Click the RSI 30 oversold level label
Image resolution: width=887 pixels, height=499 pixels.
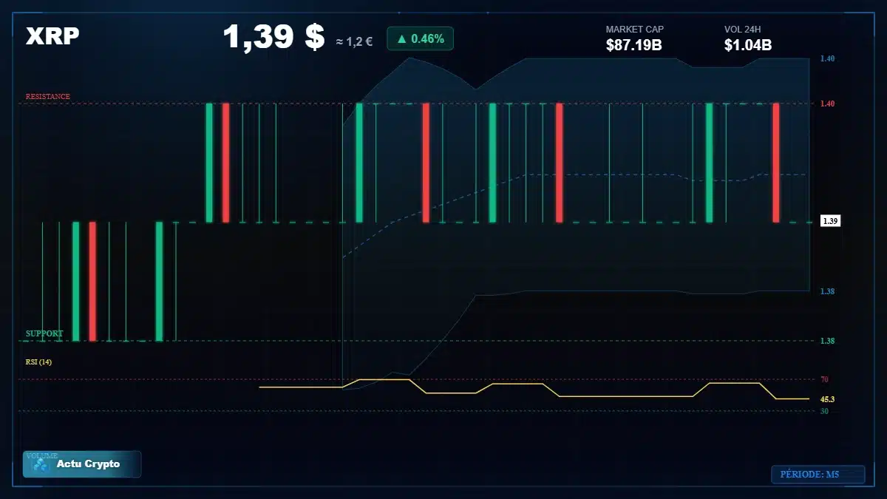[x=824, y=411]
